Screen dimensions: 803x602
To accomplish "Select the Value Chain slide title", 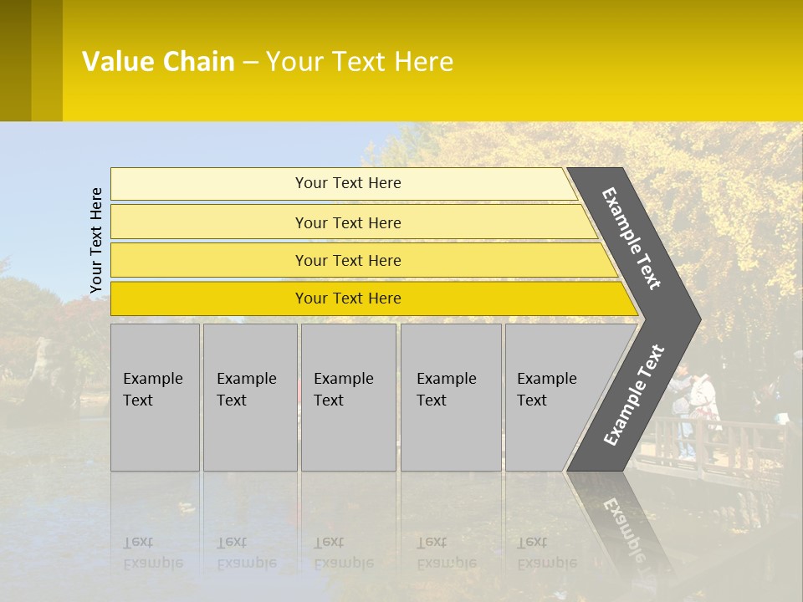I will (268, 61).
